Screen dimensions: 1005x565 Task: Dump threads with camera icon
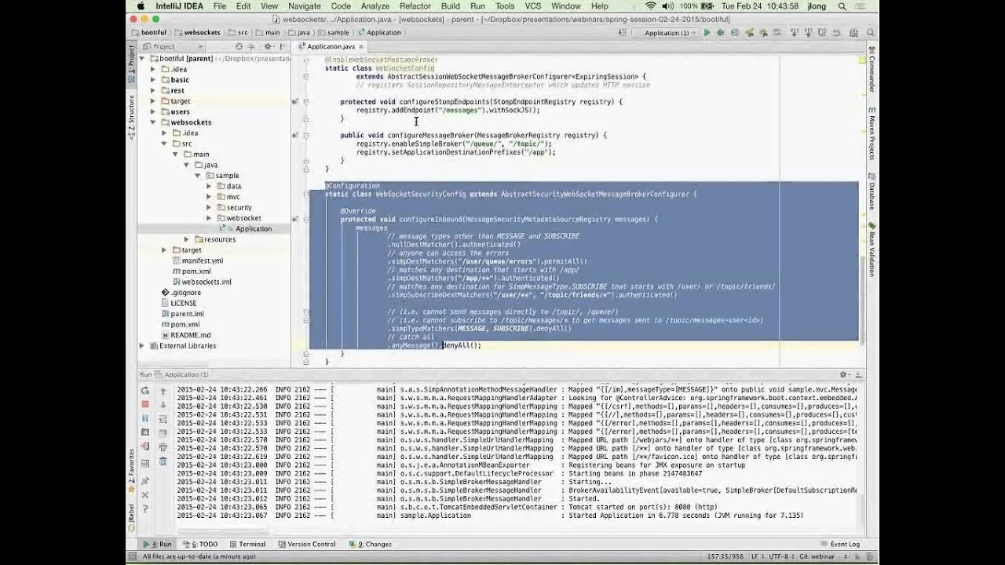(145, 432)
